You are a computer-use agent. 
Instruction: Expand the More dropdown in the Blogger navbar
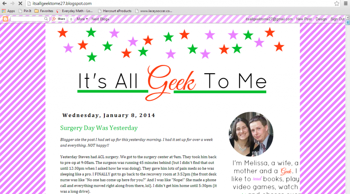(82, 19)
